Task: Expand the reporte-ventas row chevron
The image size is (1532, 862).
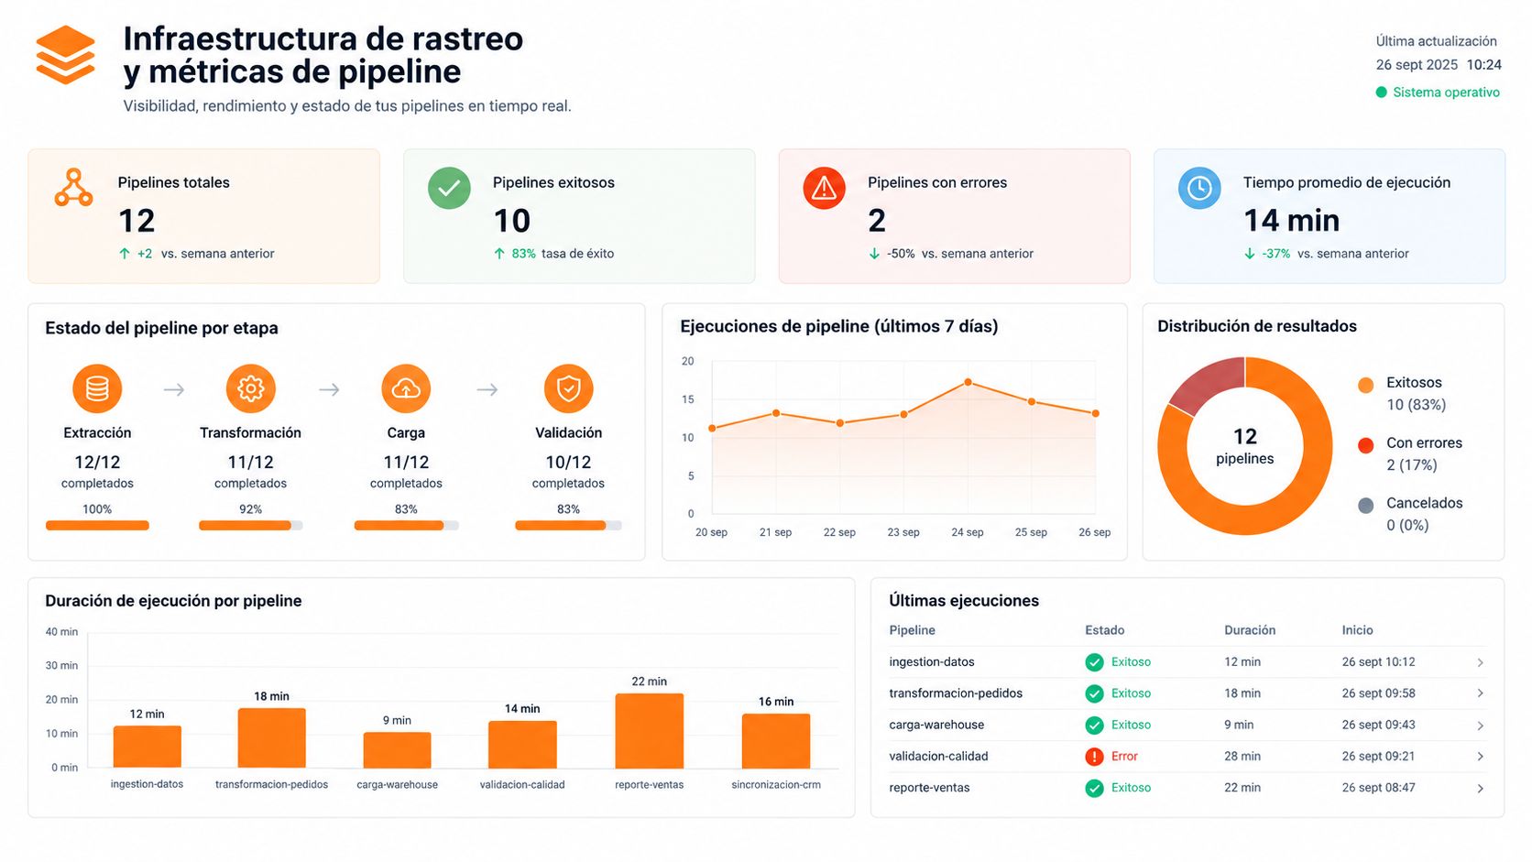Action: tap(1480, 788)
